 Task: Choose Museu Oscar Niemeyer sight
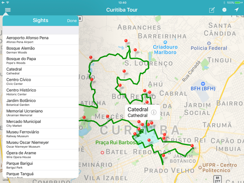pos(41,144)
